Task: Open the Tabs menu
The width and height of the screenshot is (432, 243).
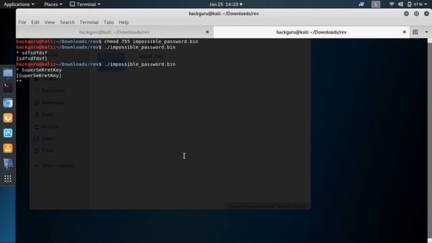Action: point(109,22)
